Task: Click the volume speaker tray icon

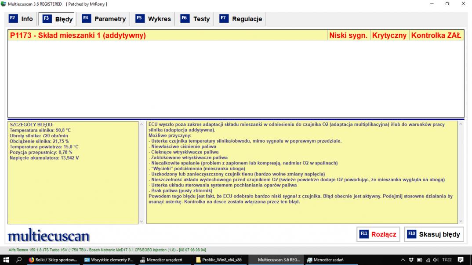Action: point(436,260)
